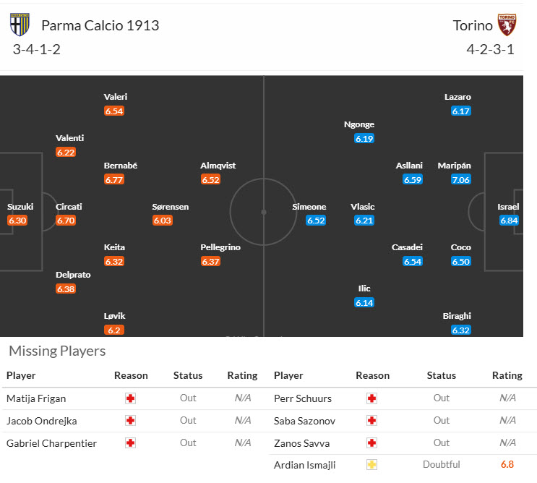
Task: Click Ardian Ismajli's 6.8 rating value
Action: click(x=507, y=466)
